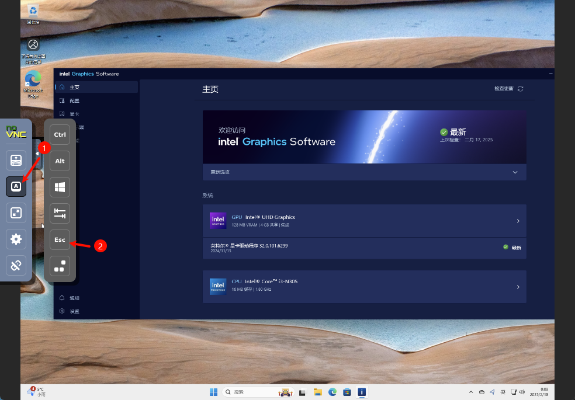
Task: Click the Intel Graphics Software window title
Action: tap(89, 74)
